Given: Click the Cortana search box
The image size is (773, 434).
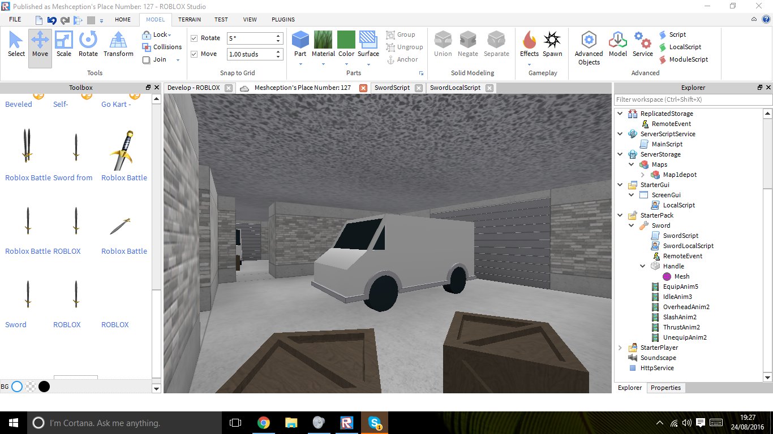Looking at the screenshot, I should point(125,423).
